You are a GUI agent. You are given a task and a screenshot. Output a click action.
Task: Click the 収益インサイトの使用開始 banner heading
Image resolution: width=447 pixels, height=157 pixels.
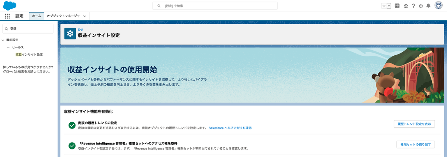112,69
